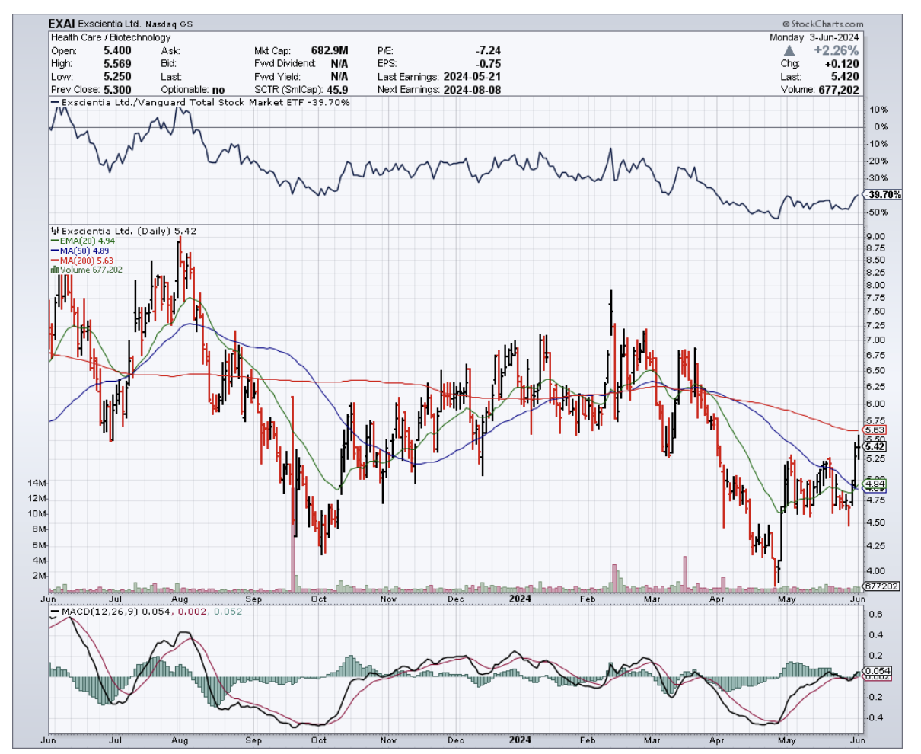
Task: Click the green up-arrow change indicator
Action: point(789,50)
